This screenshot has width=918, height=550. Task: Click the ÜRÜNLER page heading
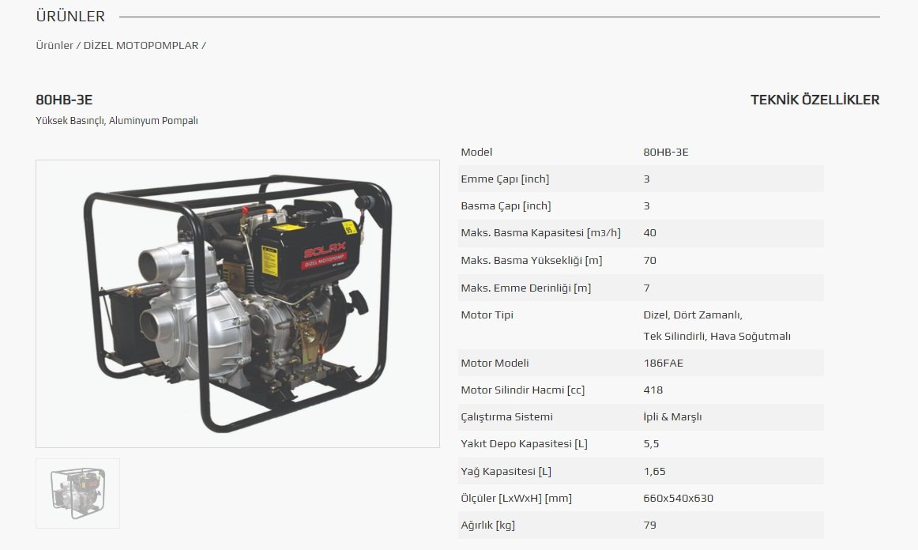(x=70, y=17)
